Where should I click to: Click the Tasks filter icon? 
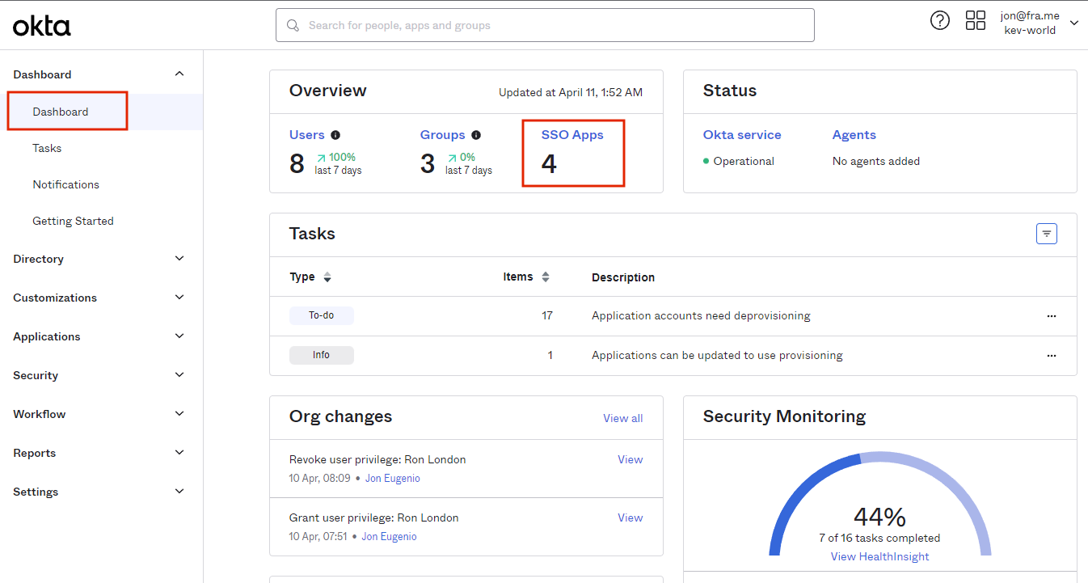1047,234
